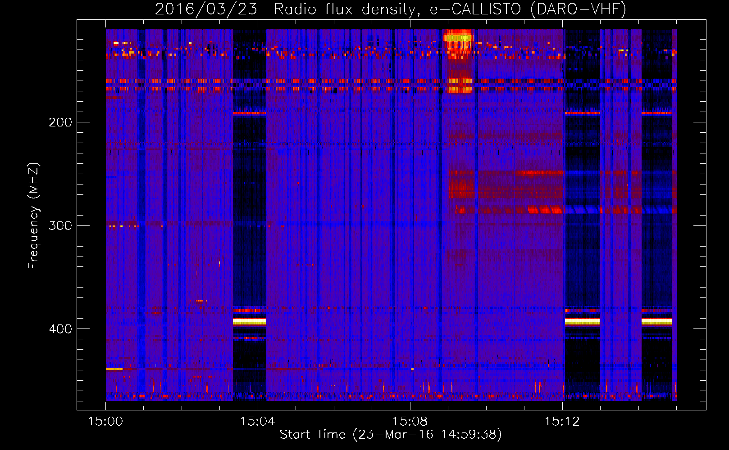Click the date "2016/03/23" in the title
729x450 pixels.
point(206,9)
